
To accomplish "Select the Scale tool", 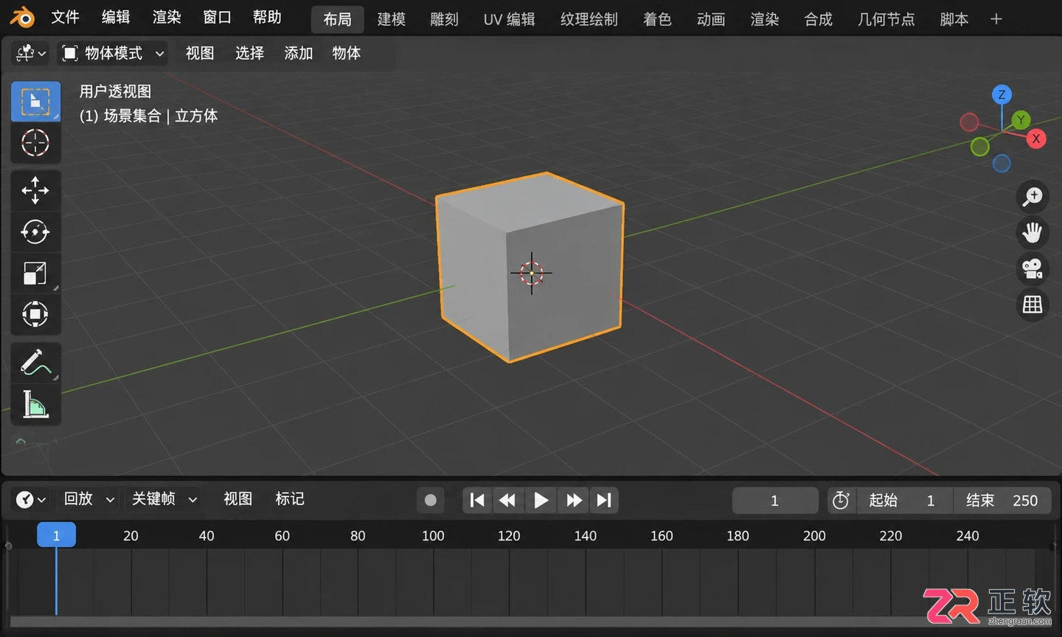I will point(35,273).
